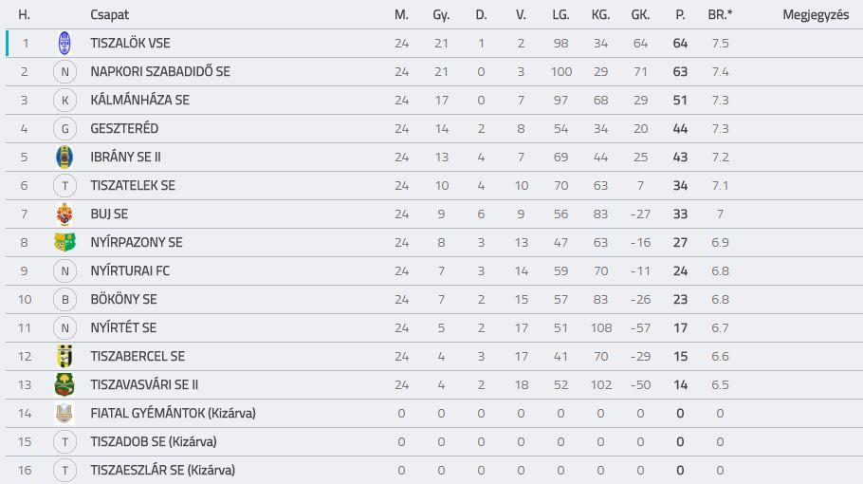Image resolution: width=863 pixels, height=484 pixels.
Task: Click the Csapat column header
Action: tap(109, 15)
